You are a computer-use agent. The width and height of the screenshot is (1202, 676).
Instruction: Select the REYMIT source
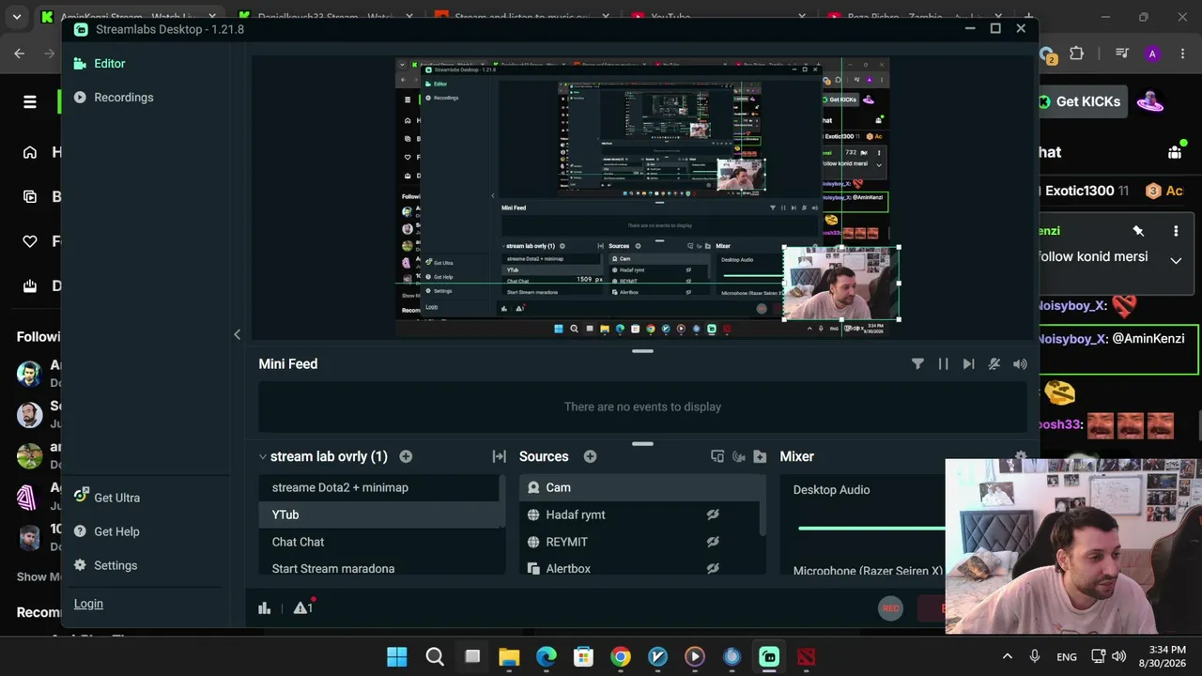(640, 542)
